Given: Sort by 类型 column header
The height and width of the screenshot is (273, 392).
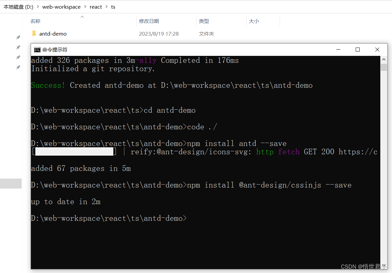Looking at the screenshot, I should point(204,21).
